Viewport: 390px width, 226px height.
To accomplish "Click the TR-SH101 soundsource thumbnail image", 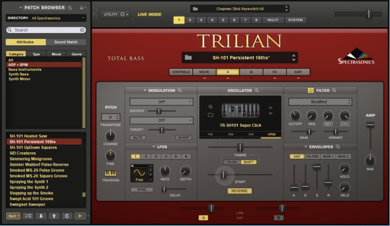I will tap(240, 110).
